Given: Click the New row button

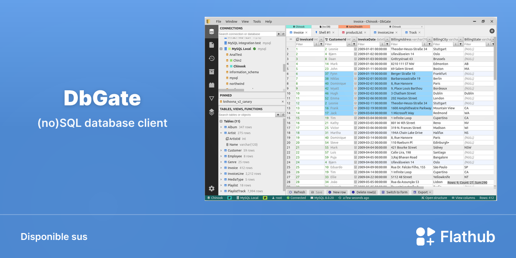Looking at the screenshot, I should click(x=337, y=192).
